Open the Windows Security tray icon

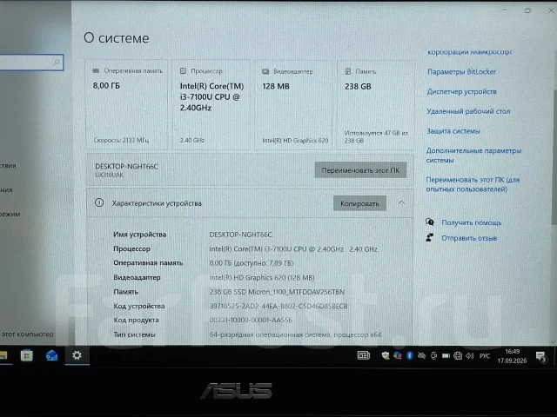(x=386, y=355)
